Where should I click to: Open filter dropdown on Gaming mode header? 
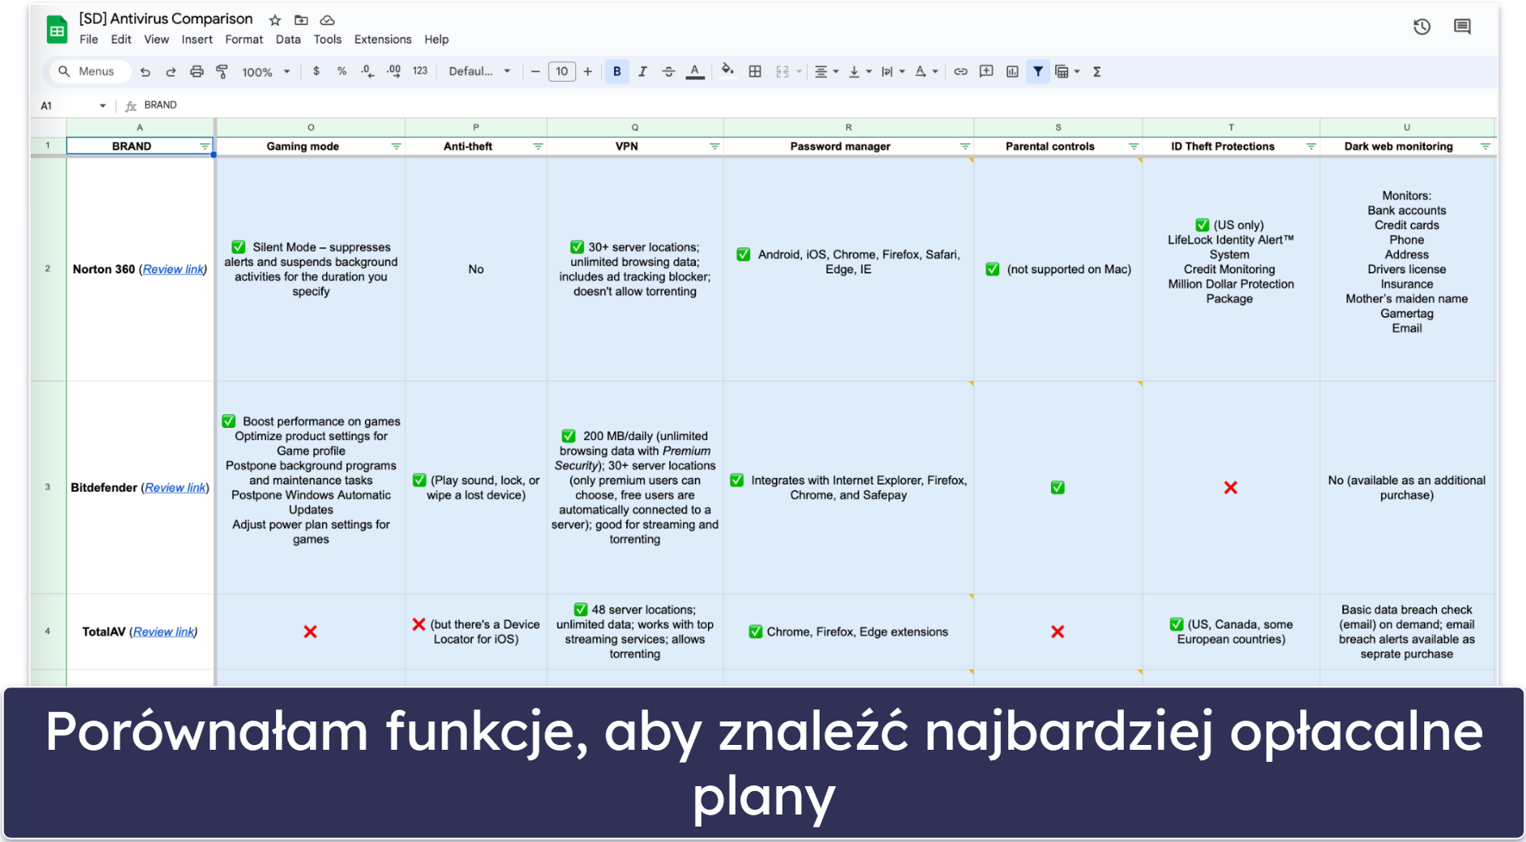pos(396,146)
